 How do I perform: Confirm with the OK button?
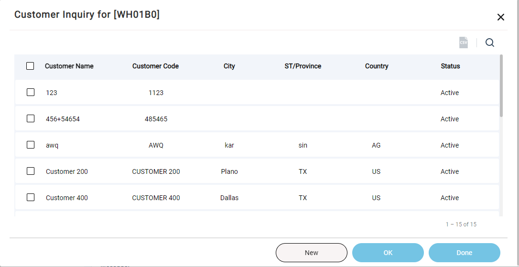388,253
